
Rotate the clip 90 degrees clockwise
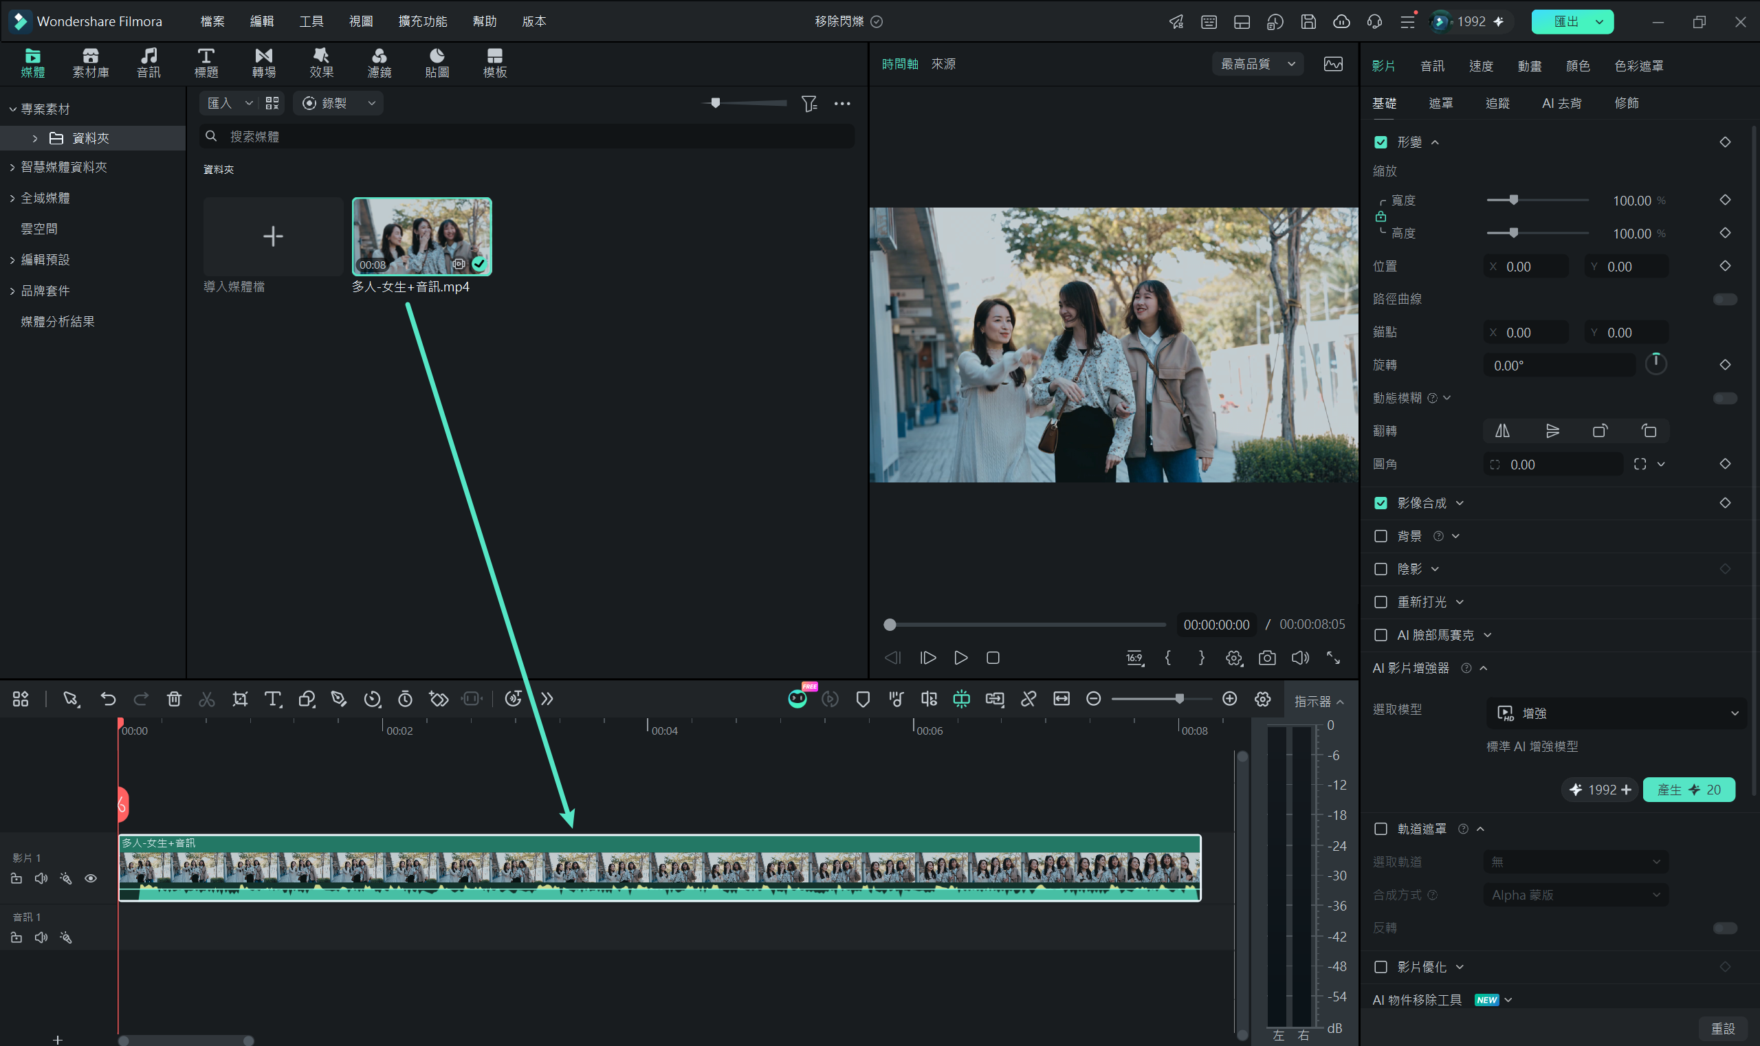[x=1600, y=431]
